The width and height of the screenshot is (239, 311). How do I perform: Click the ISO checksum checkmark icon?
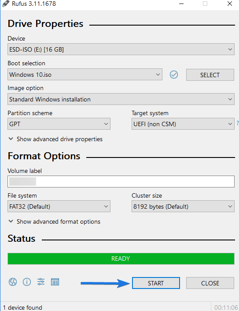tap(174, 75)
